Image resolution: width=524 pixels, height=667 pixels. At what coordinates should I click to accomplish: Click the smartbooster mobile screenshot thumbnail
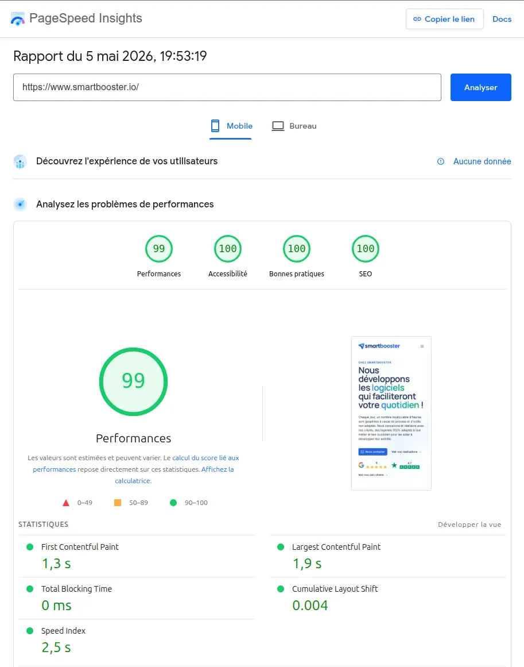point(391,414)
